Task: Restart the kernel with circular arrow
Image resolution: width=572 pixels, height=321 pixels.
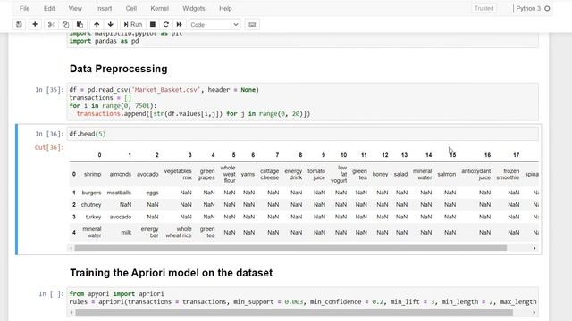Action: 166,24
